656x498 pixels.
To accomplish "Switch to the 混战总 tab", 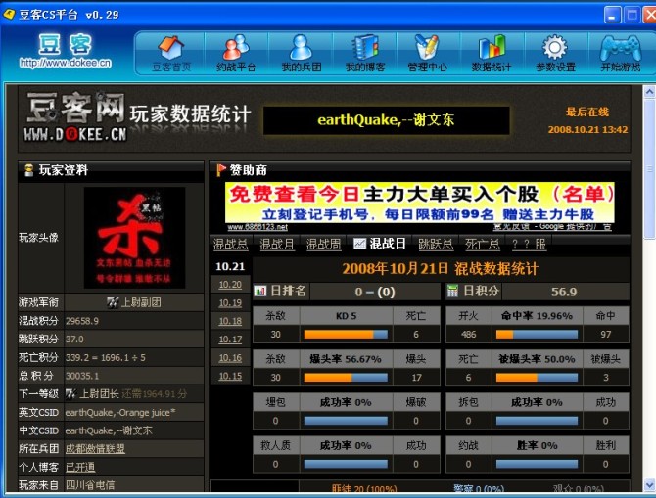I will pyautogui.click(x=230, y=244).
